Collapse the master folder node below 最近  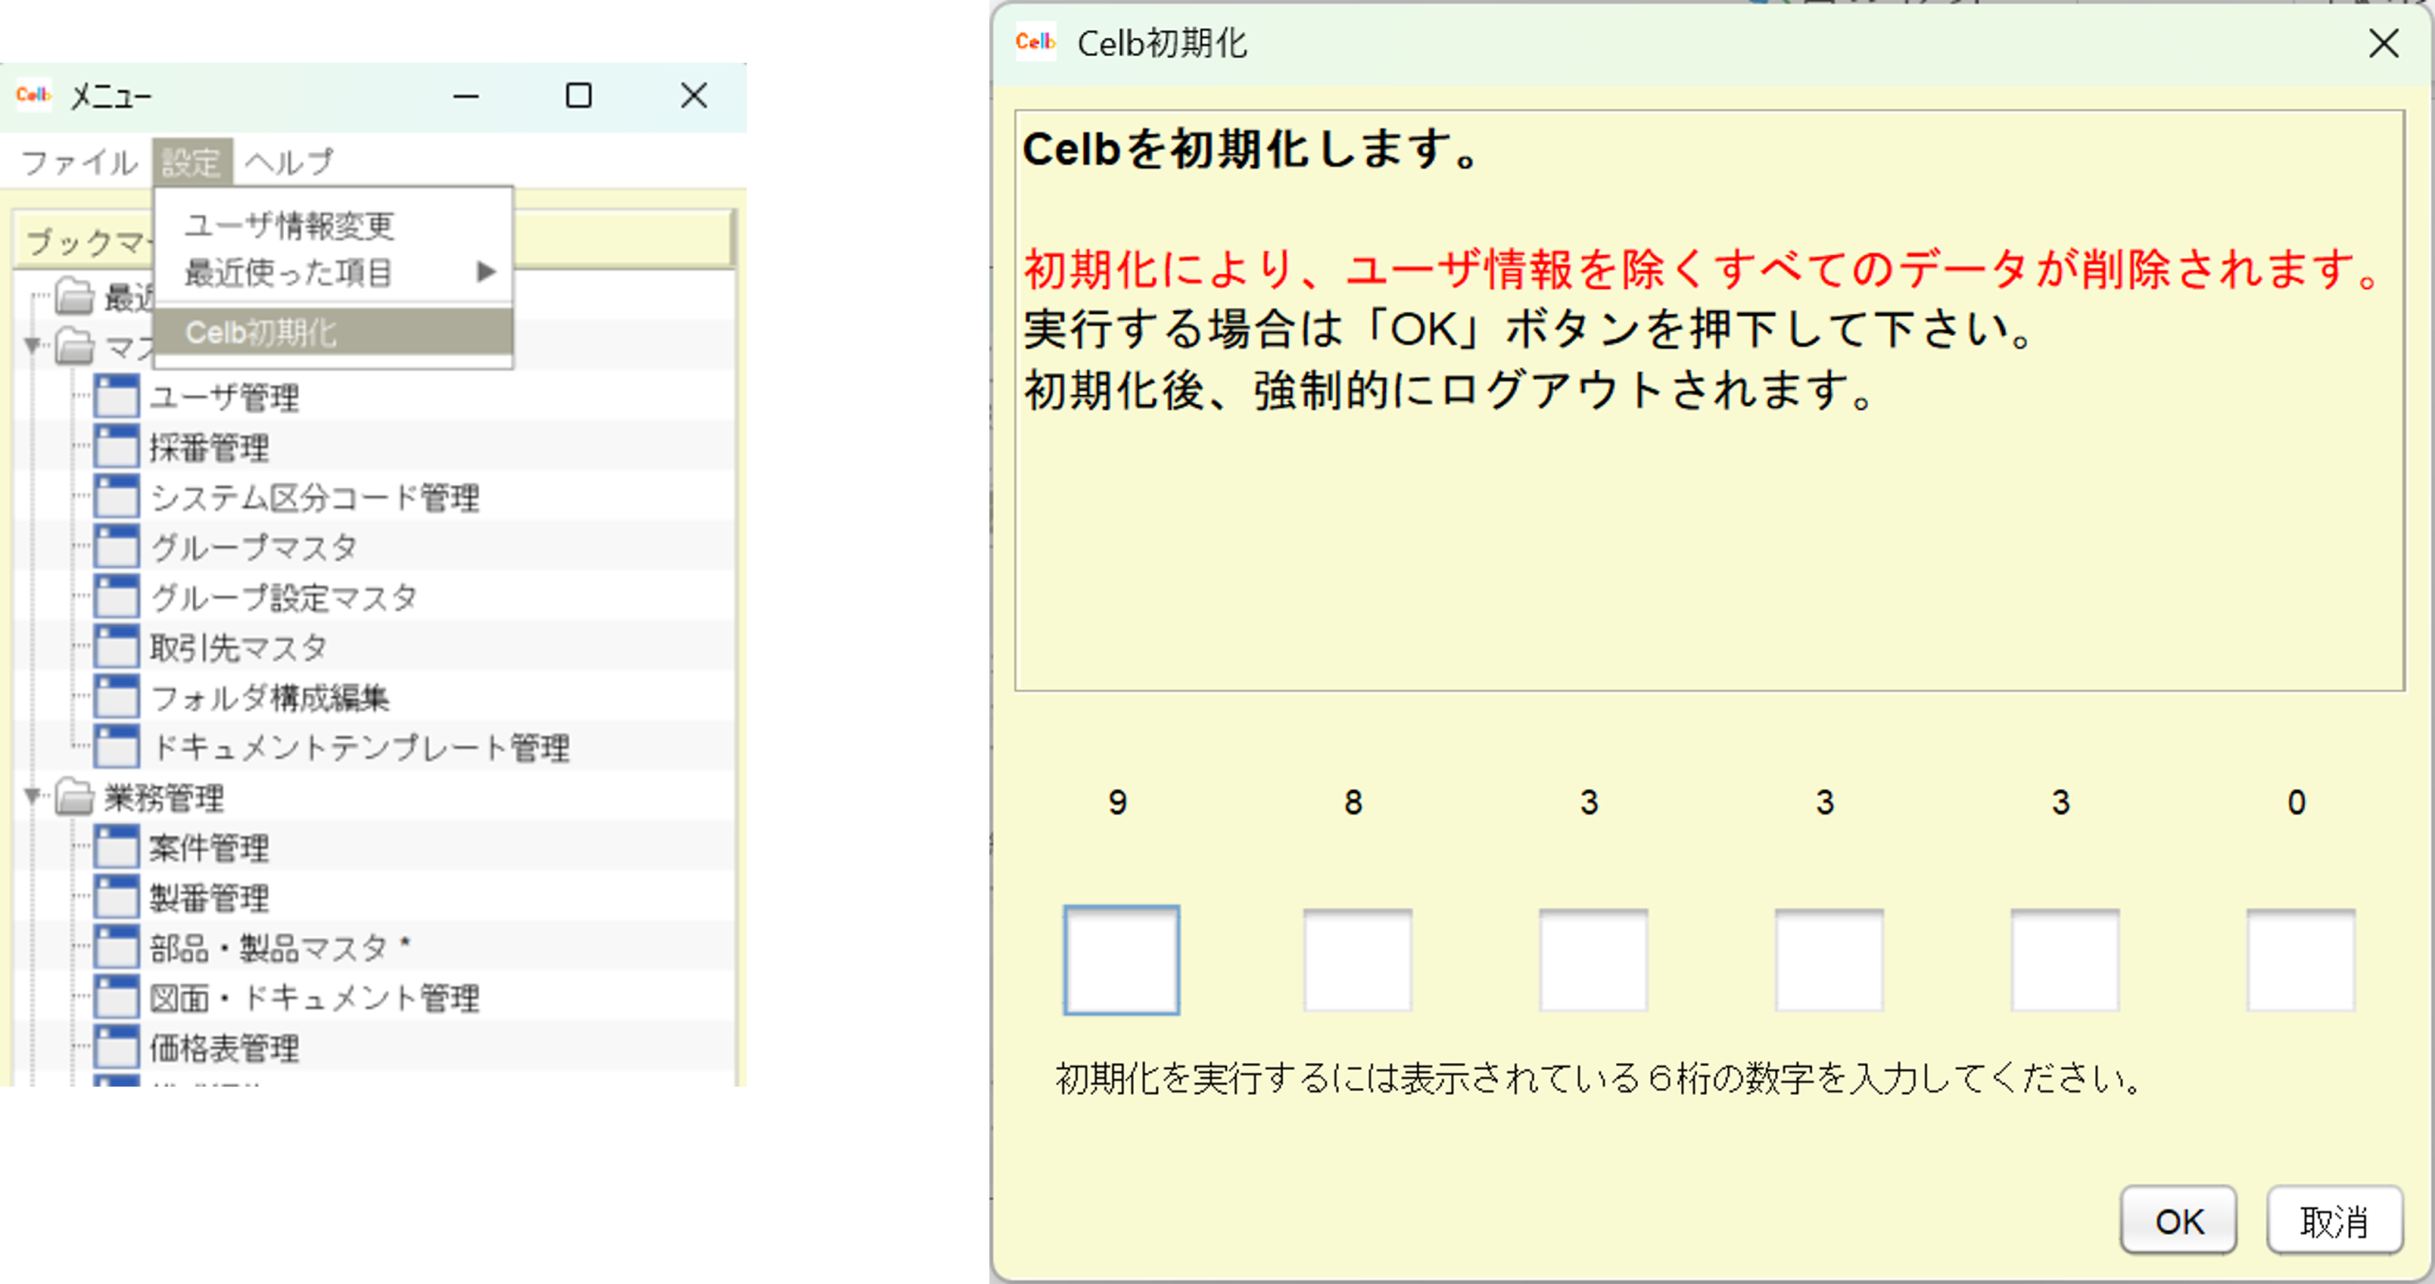click(x=32, y=345)
